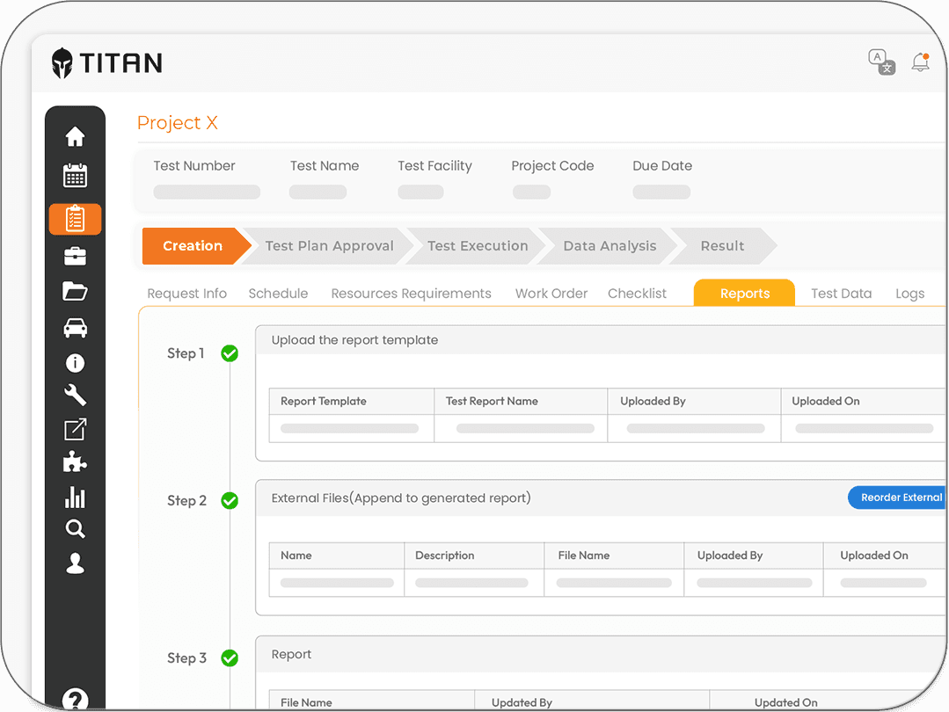Open the bar chart analytics icon
949x712 pixels.
[75, 498]
